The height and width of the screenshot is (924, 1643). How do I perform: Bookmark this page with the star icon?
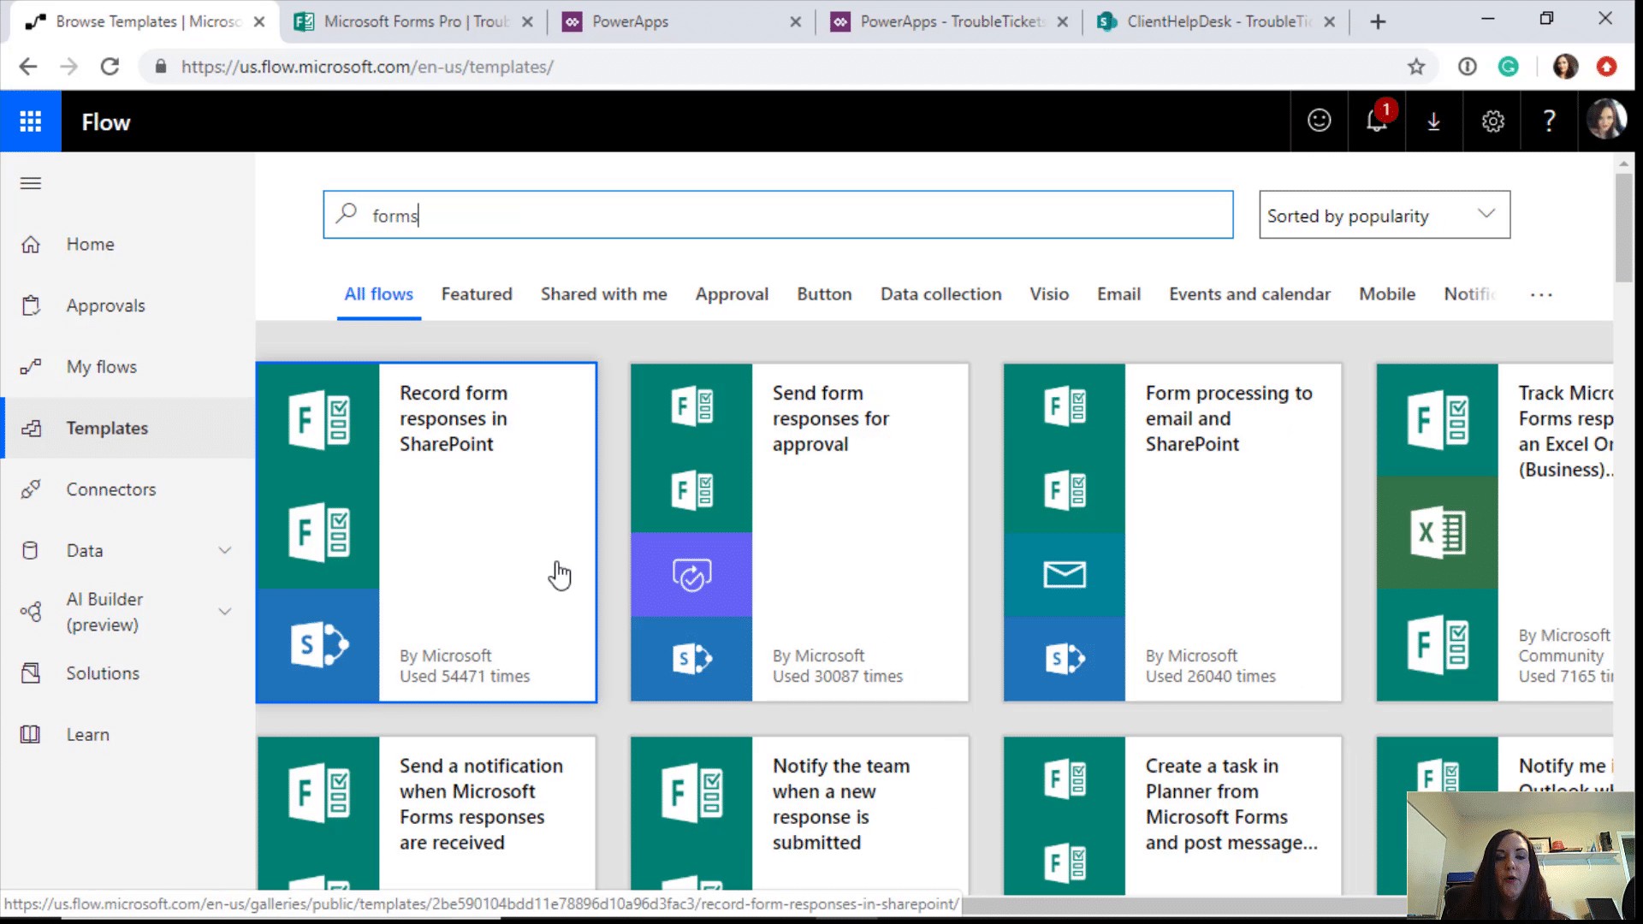1416,67
